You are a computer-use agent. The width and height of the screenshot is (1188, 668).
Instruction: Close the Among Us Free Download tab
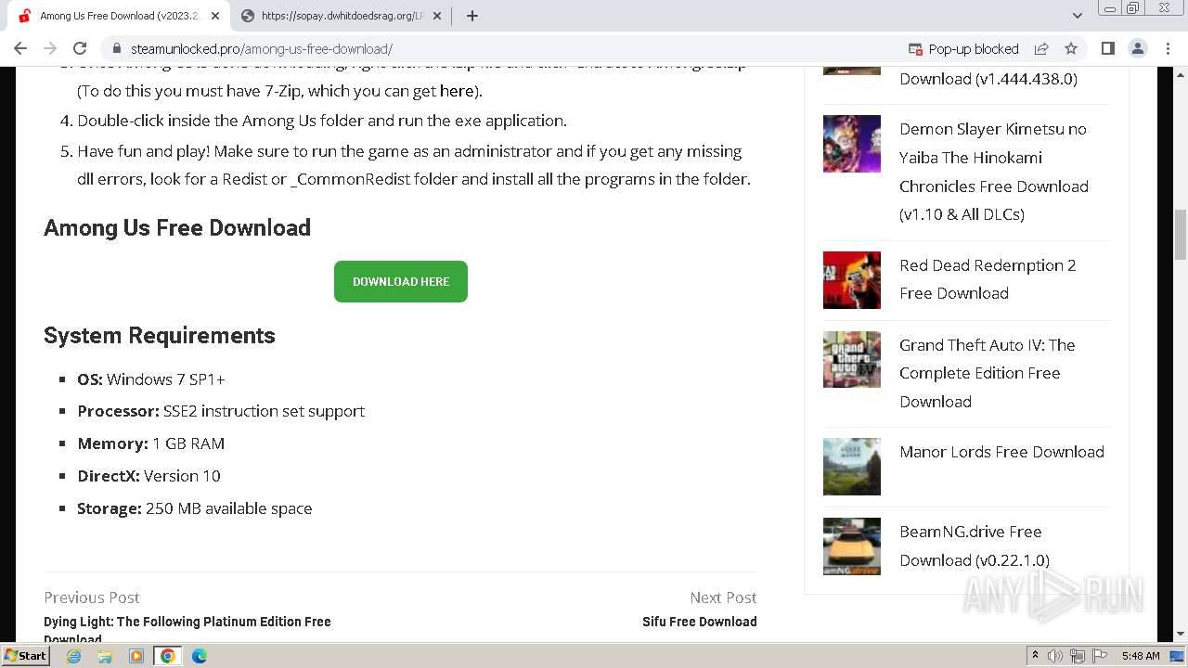[x=215, y=16]
